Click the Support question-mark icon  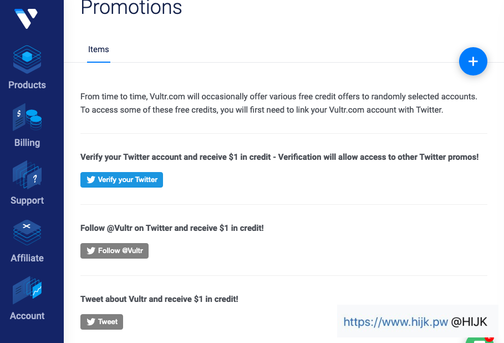pyautogui.click(x=27, y=175)
